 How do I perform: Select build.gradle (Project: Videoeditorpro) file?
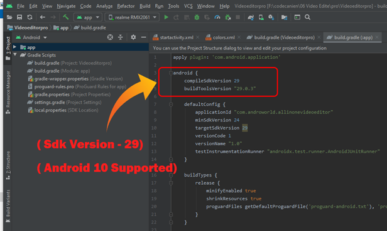(x=69, y=63)
